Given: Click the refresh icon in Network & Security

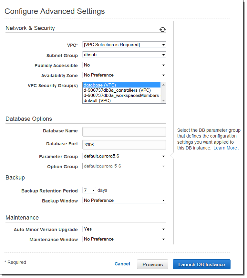Looking at the screenshot, I should [x=163, y=30].
